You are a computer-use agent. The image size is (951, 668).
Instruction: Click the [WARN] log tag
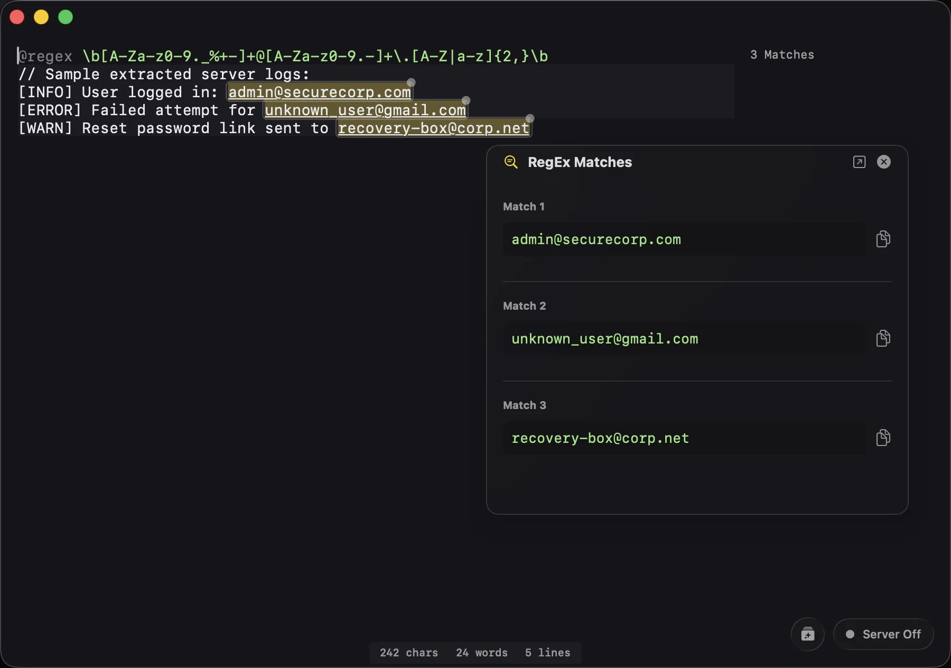point(45,128)
